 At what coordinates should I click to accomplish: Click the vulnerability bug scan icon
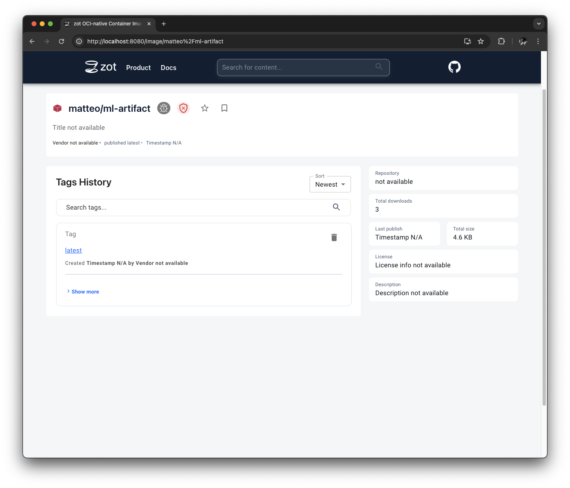(164, 108)
